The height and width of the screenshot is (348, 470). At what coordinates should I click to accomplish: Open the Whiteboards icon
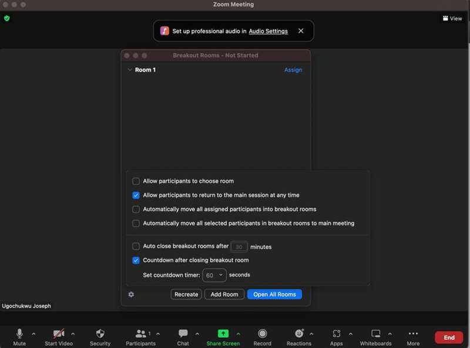[376, 333]
